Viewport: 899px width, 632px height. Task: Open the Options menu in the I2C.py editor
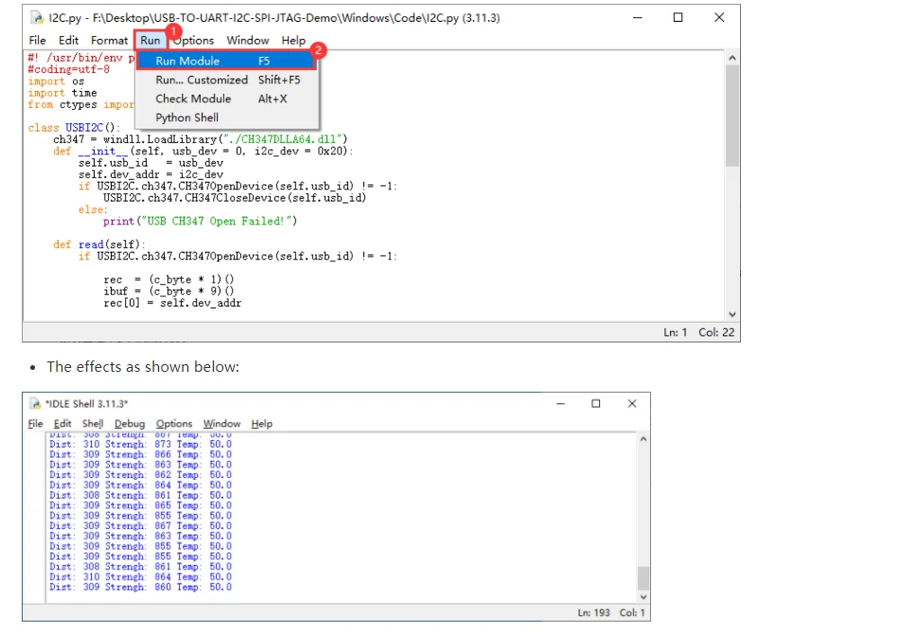[194, 40]
